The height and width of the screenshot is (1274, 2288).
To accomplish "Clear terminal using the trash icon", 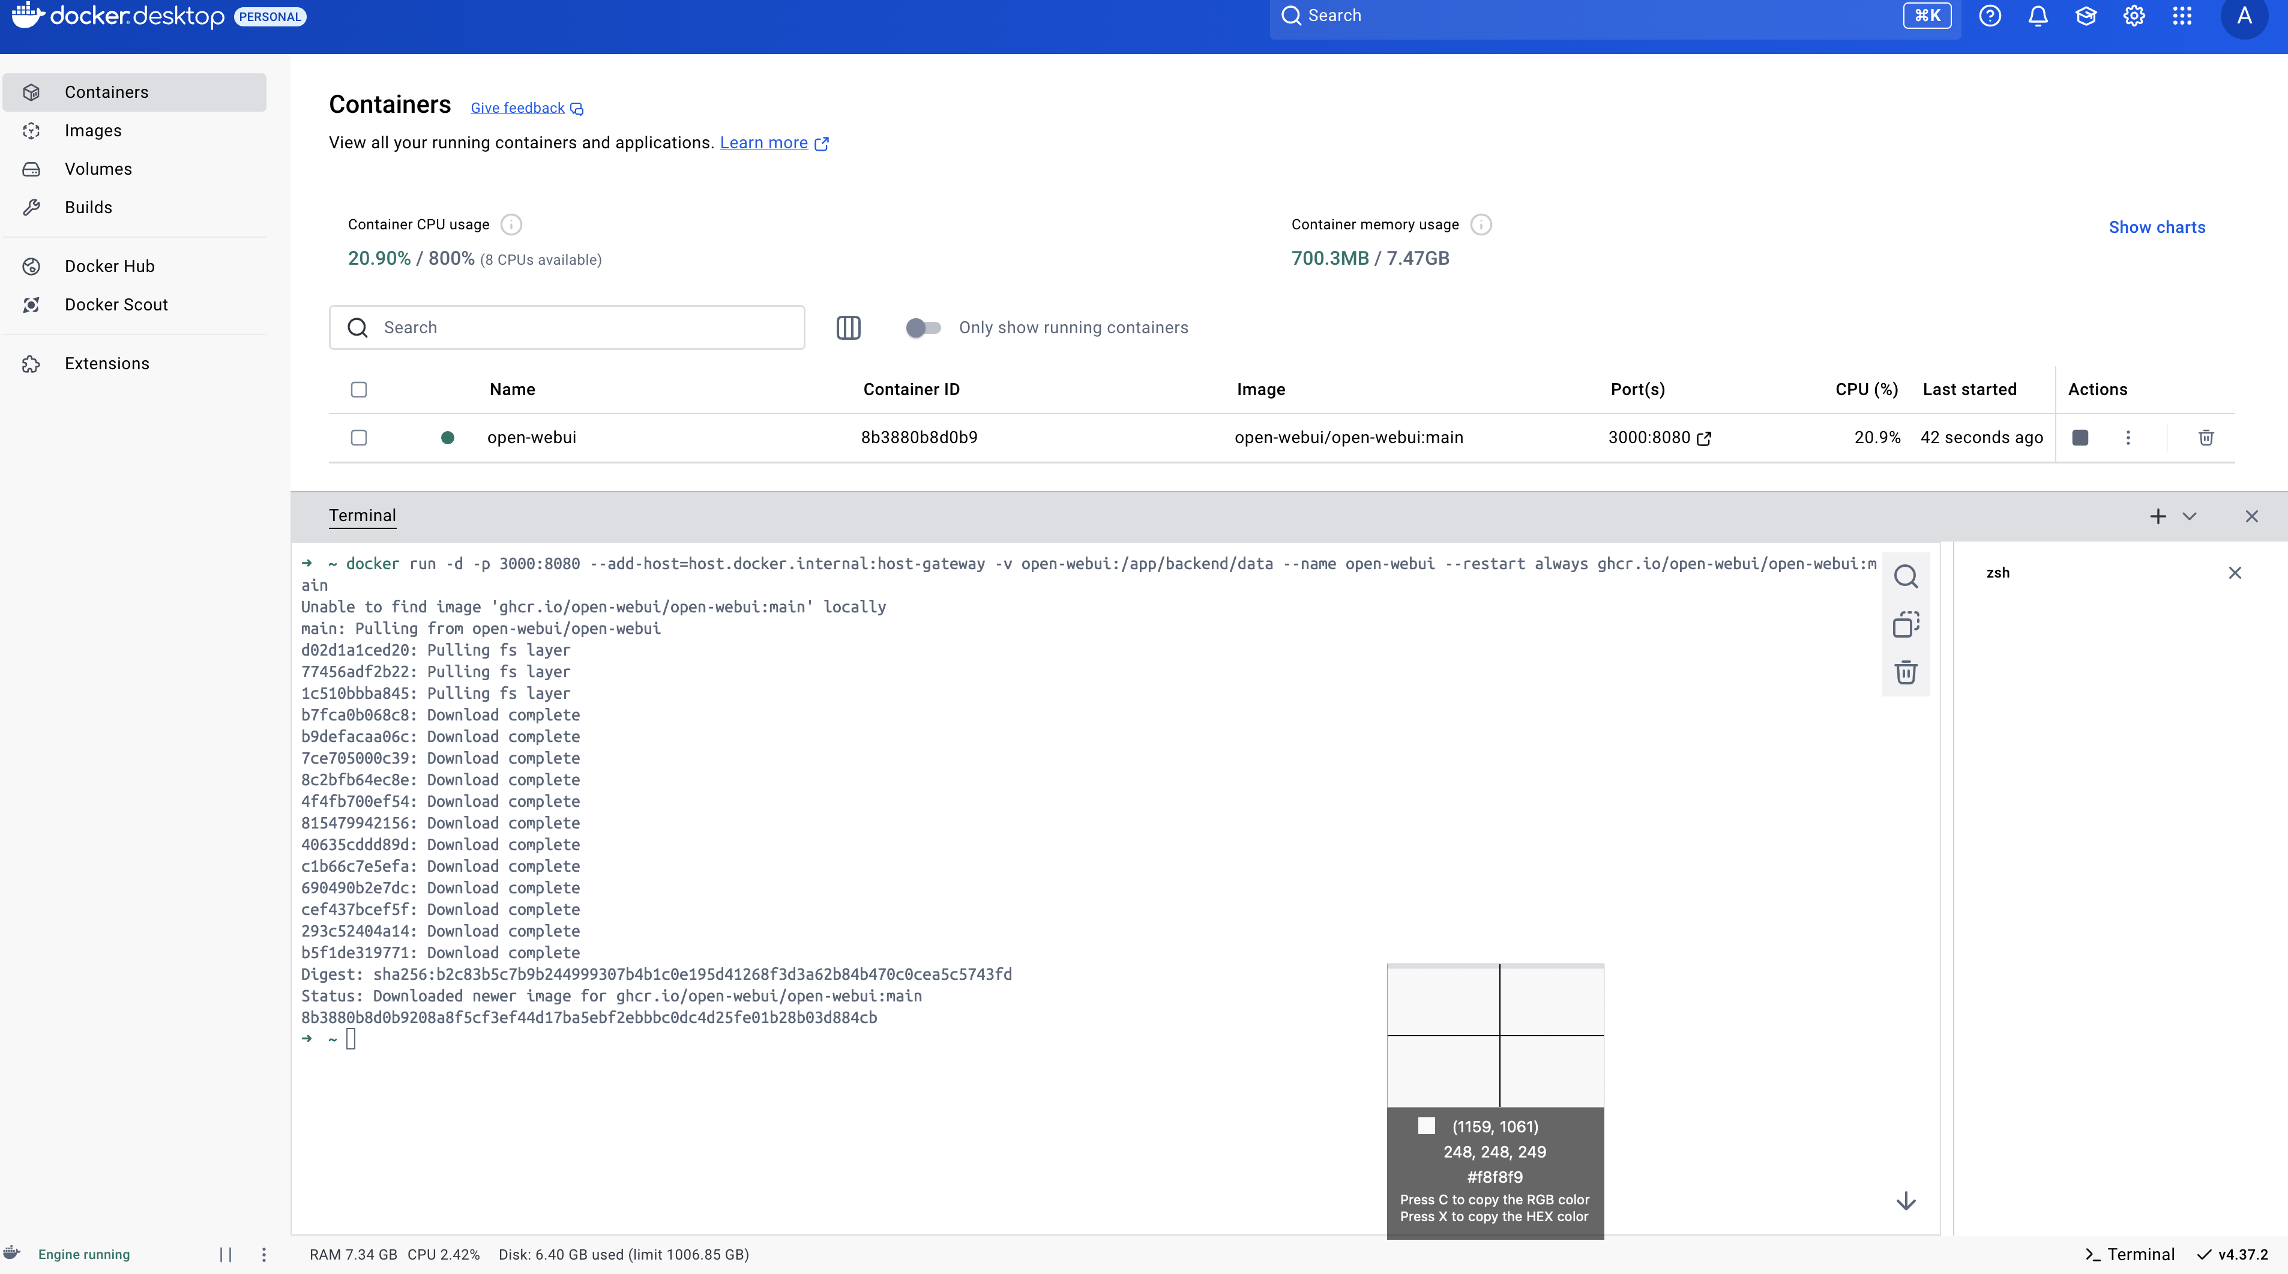I will coord(1905,672).
